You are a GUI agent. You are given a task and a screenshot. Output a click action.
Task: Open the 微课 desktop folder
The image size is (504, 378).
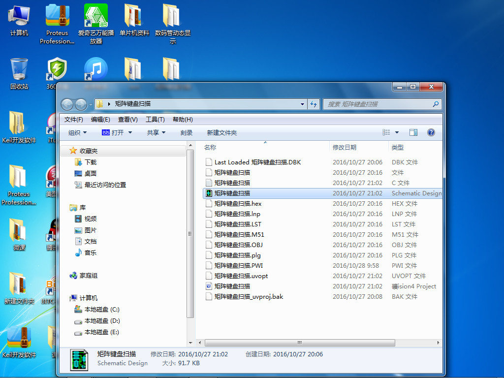point(18,234)
